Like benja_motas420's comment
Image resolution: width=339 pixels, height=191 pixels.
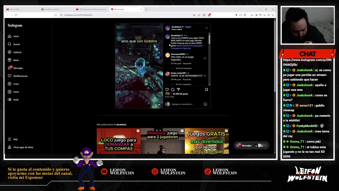(x=205, y=76)
